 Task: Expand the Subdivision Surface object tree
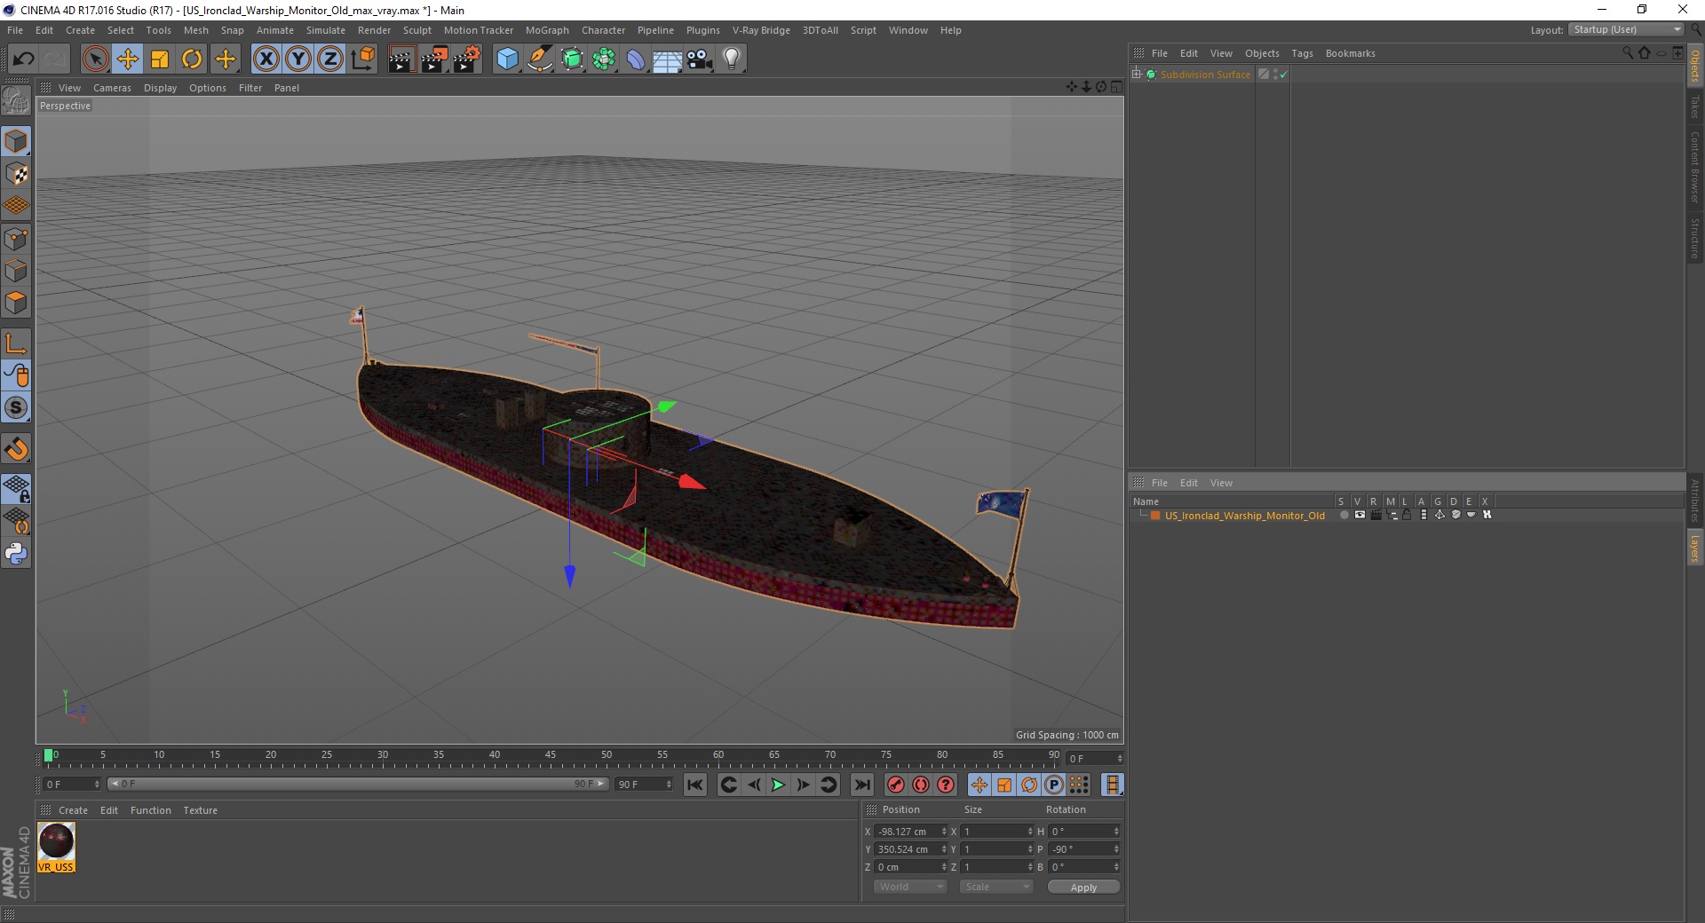pos(1137,75)
